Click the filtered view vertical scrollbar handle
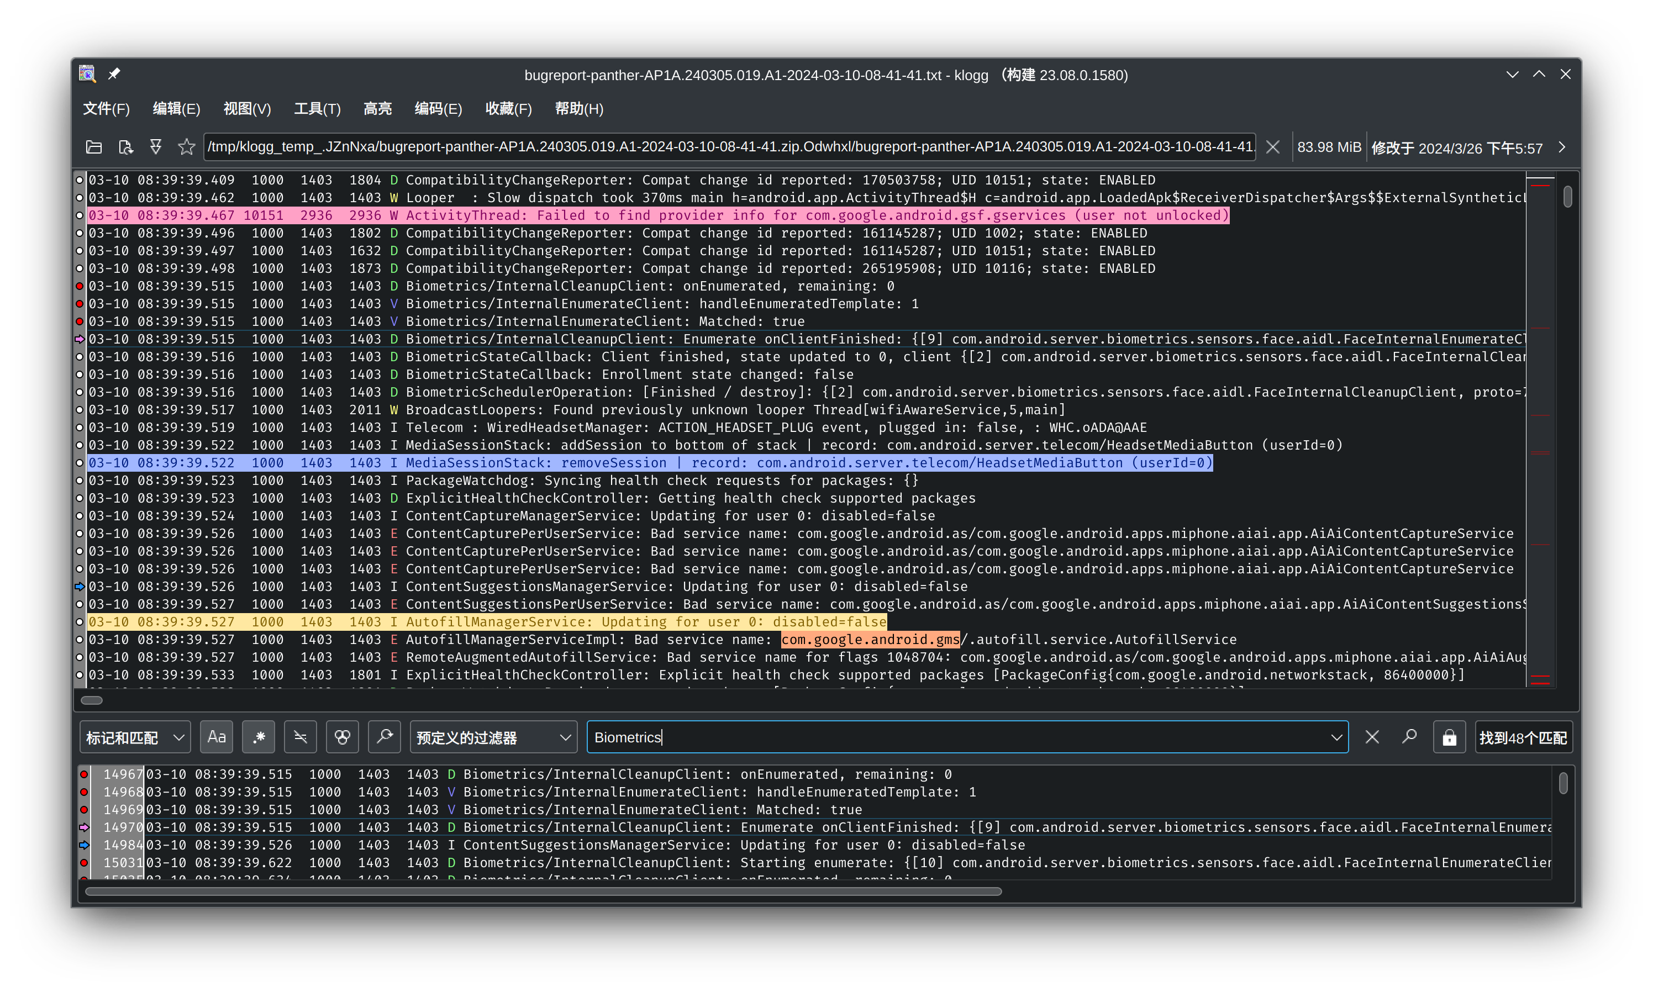This screenshot has width=1653, height=992. (1563, 783)
